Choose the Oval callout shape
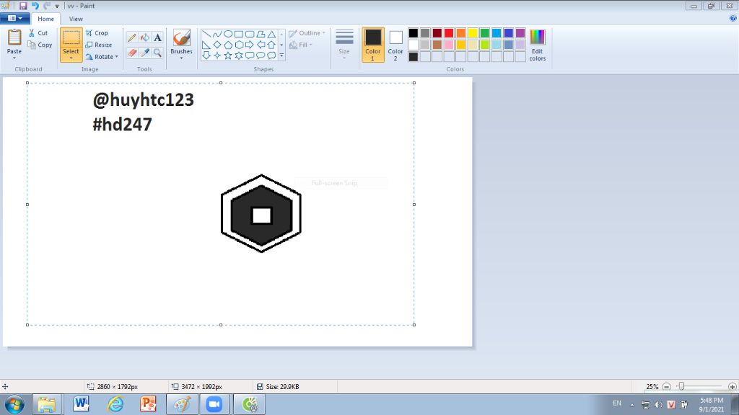Viewport: 739px width, 415px height. pos(261,55)
